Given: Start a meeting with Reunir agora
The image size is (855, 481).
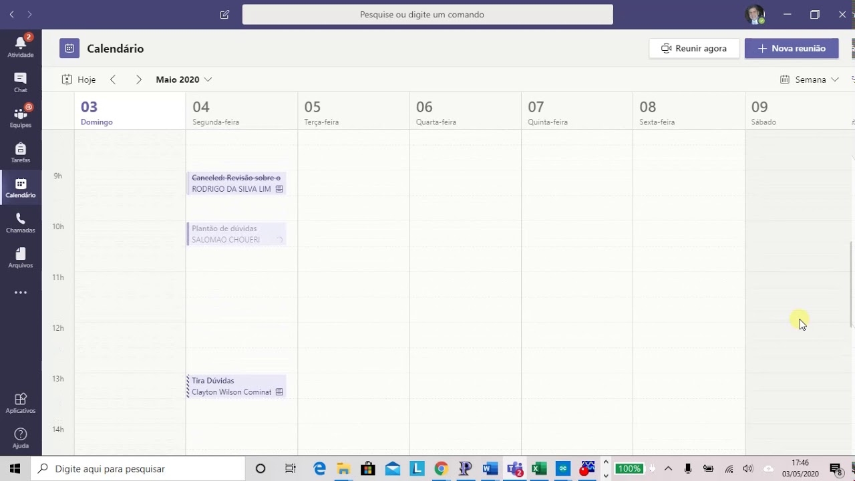Looking at the screenshot, I should tap(694, 48).
